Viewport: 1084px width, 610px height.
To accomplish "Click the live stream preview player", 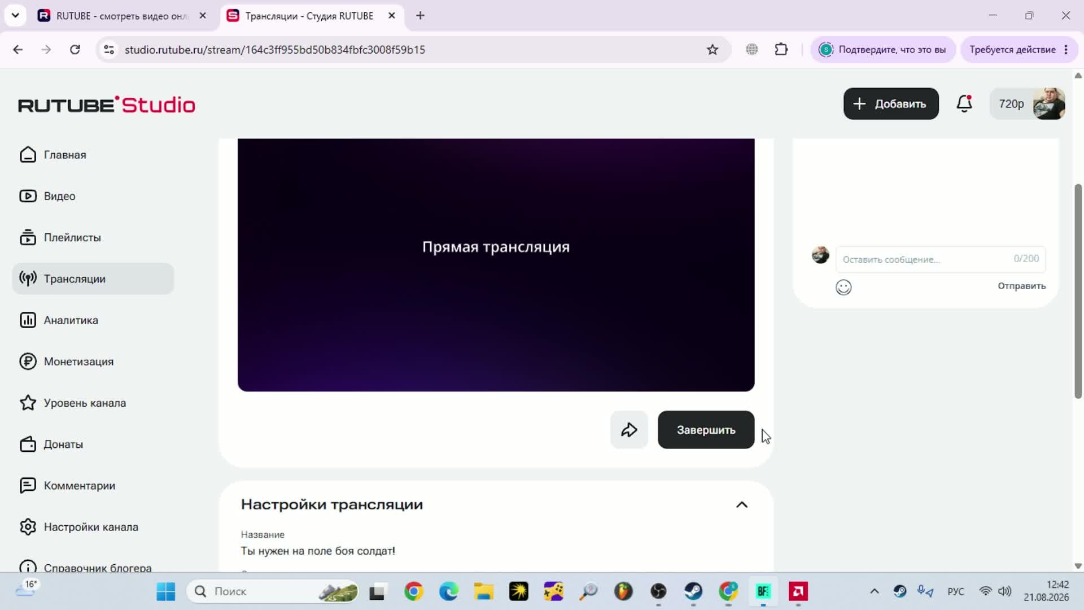I will pyautogui.click(x=496, y=265).
